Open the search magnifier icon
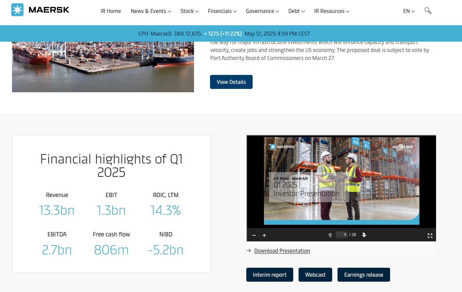 428,11
